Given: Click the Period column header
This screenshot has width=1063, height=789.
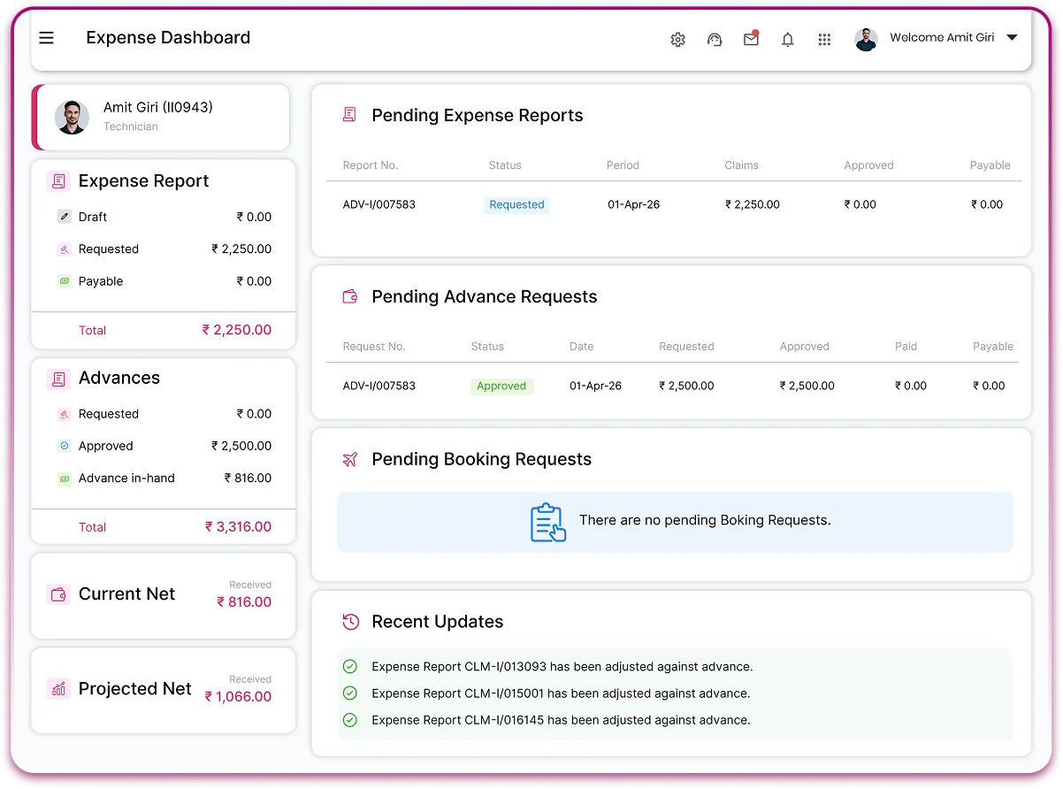Looking at the screenshot, I should [623, 165].
